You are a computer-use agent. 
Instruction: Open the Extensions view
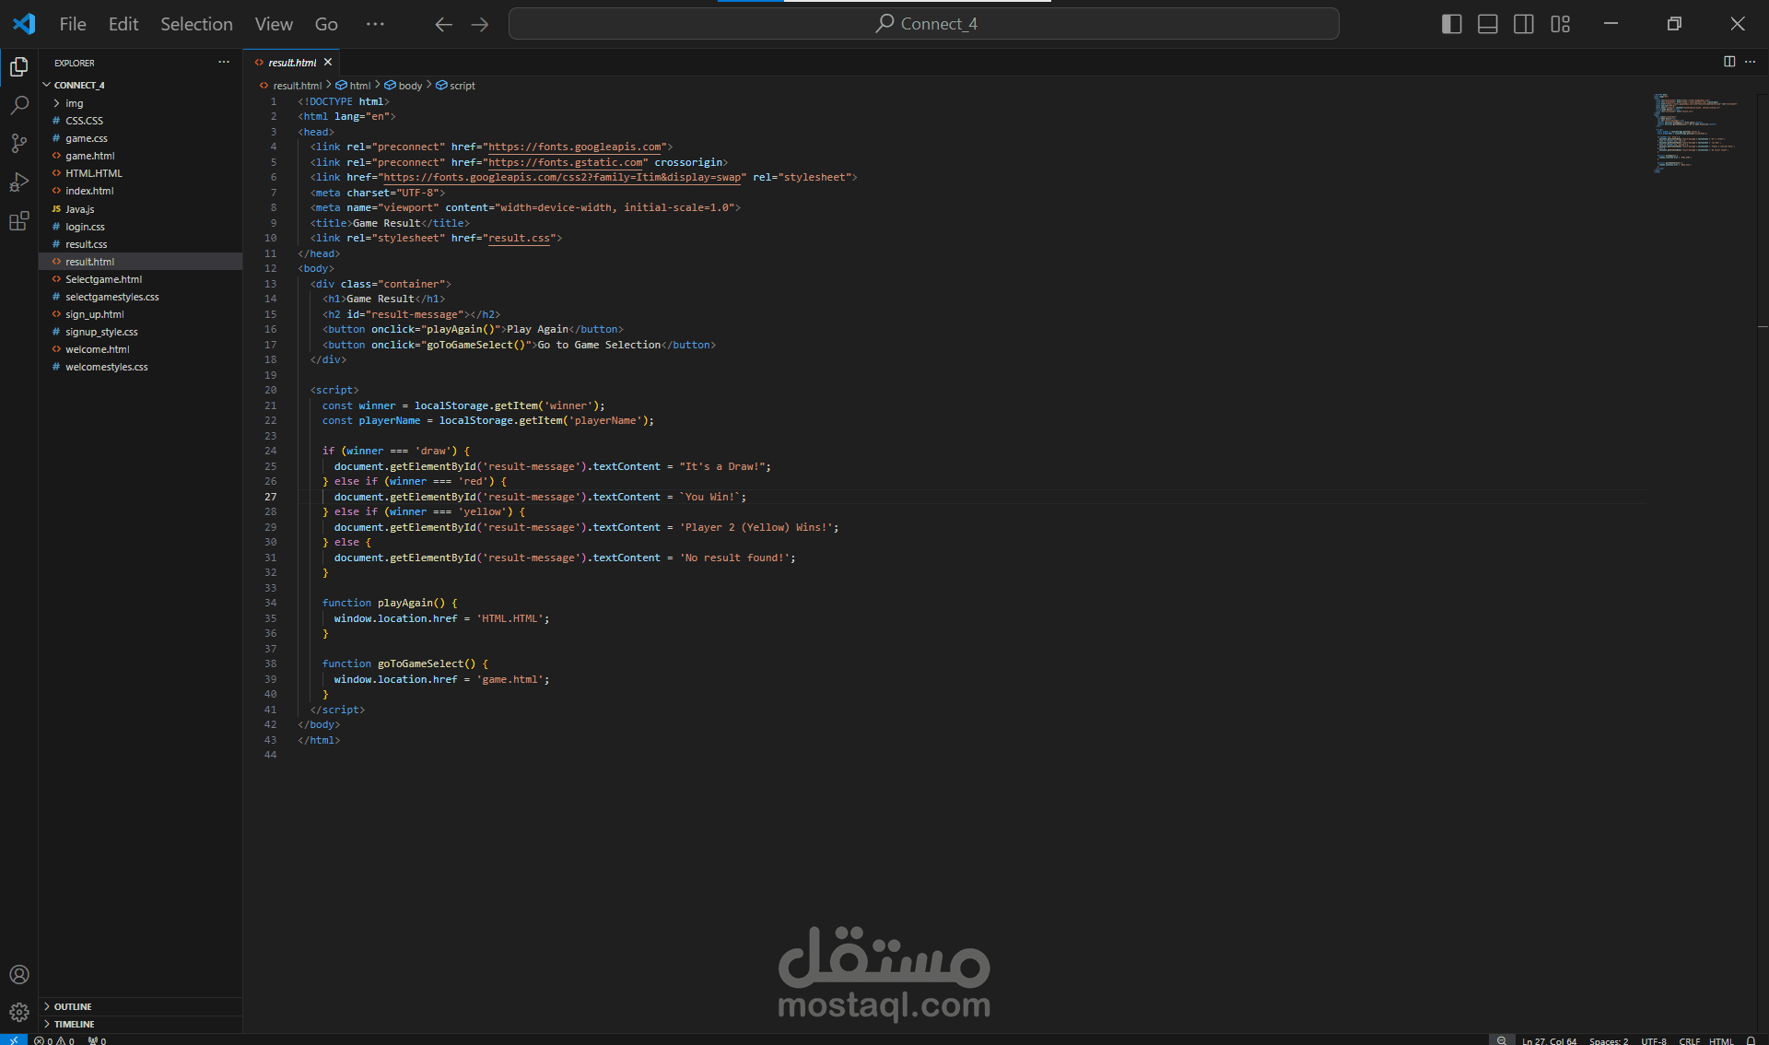[x=19, y=221]
